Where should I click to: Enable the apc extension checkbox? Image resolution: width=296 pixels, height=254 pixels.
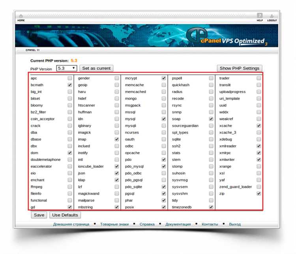point(70,78)
